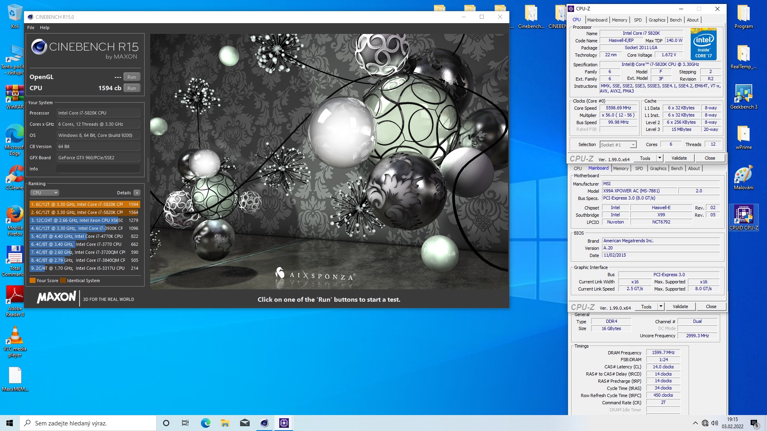
Task: Open CPU-Z Socket #1 selection dropdown
Action: (618, 145)
